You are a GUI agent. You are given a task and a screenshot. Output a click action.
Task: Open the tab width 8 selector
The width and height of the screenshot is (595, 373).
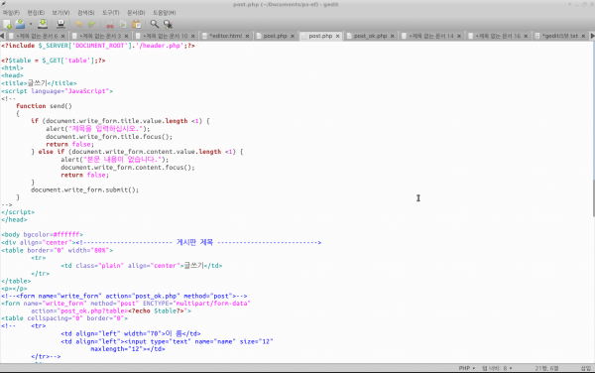(497, 368)
